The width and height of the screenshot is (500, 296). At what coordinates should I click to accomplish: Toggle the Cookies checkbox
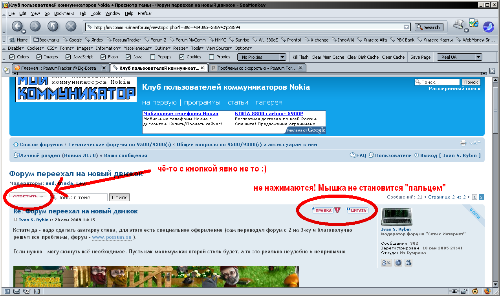point(181,57)
